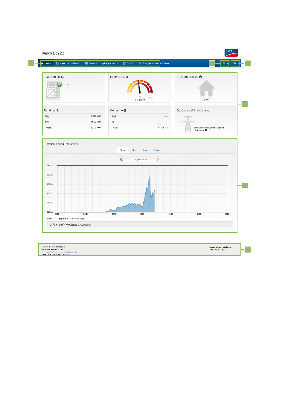Image resolution: width=285 pixels, height=405 pixels.
Task: Open Configurazione impianto menu
Action: pyautogui.click(x=154, y=63)
